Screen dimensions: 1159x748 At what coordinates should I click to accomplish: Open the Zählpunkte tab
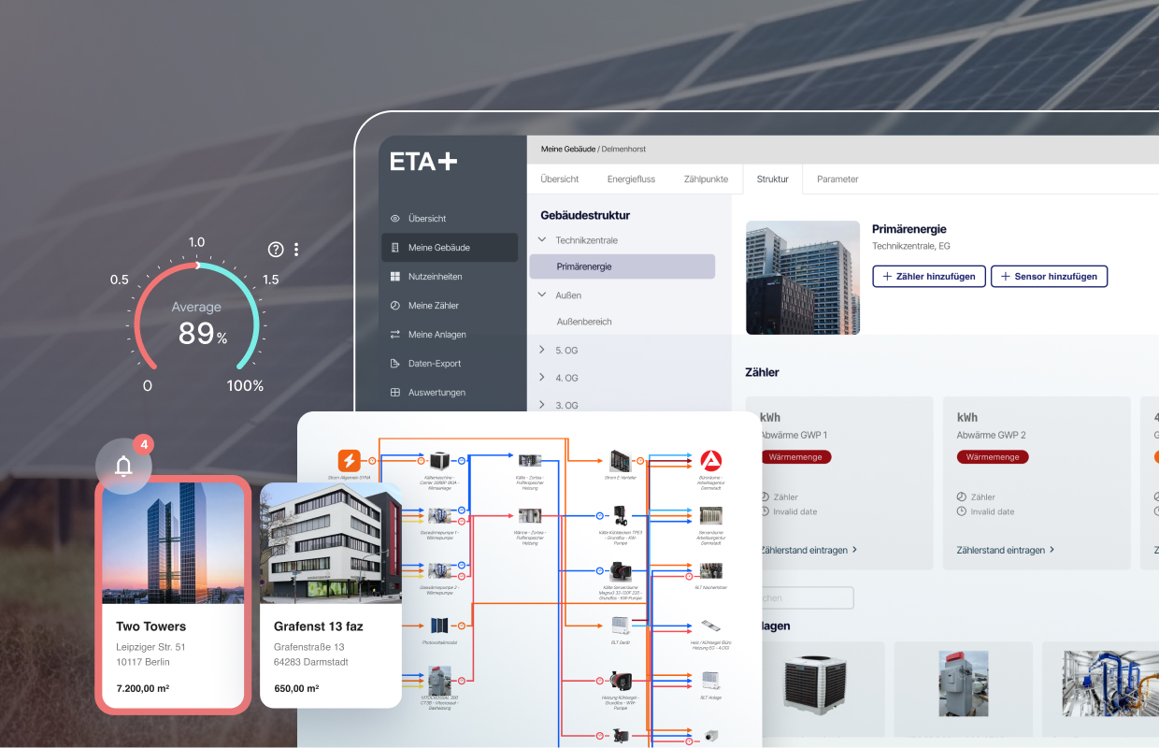(x=706, y=179)
